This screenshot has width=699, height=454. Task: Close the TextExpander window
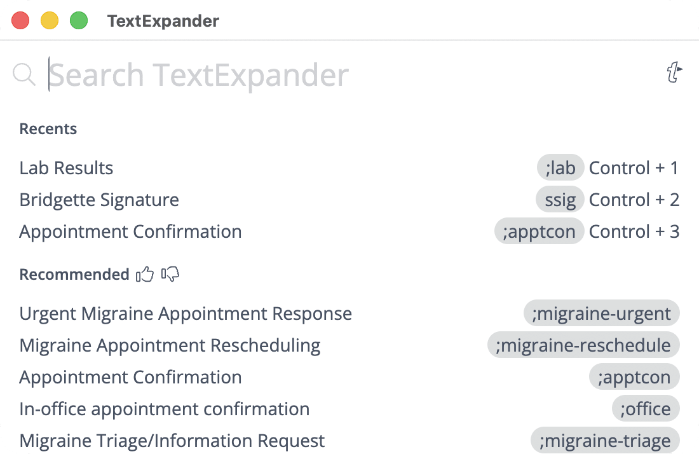(21, 21)
